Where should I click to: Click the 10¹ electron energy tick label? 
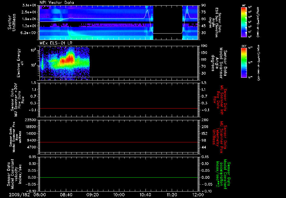(x=33, y=65)
